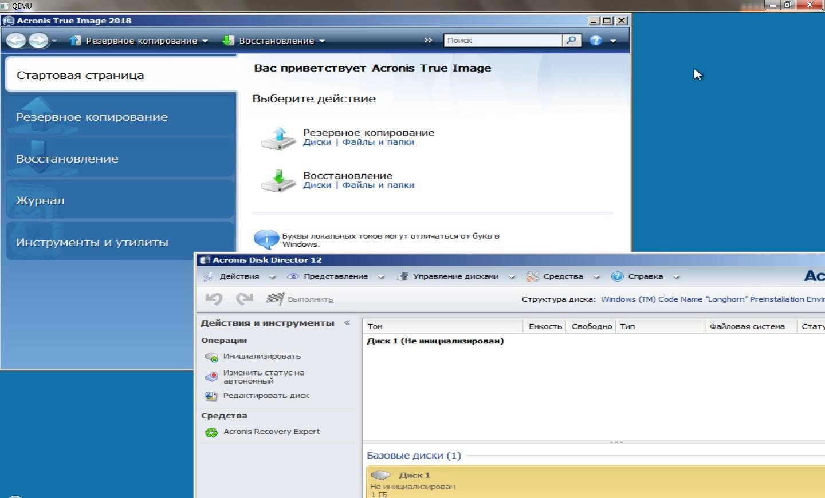The height and width of the screenshot is (498, 825).
Task: Click the redo arrow in Disk Director
Action: tap(245, 298)
